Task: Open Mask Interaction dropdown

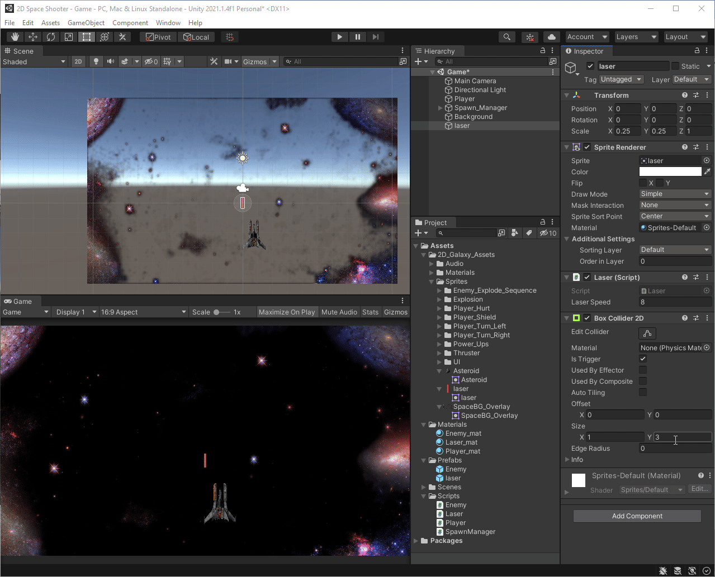Action: click(675, 205)
